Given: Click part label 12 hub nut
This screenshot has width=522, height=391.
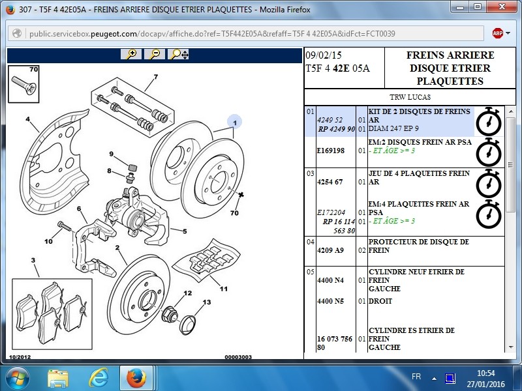Looking at the screenshot, I should click(x=188, y=293).
